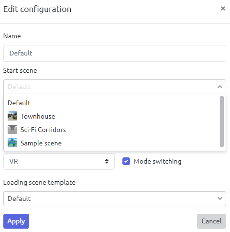This screenshot has width=230, height=232.
Task: Click the Sci-Fi Corridors thumbnail icon
Action: pos(12,129)
